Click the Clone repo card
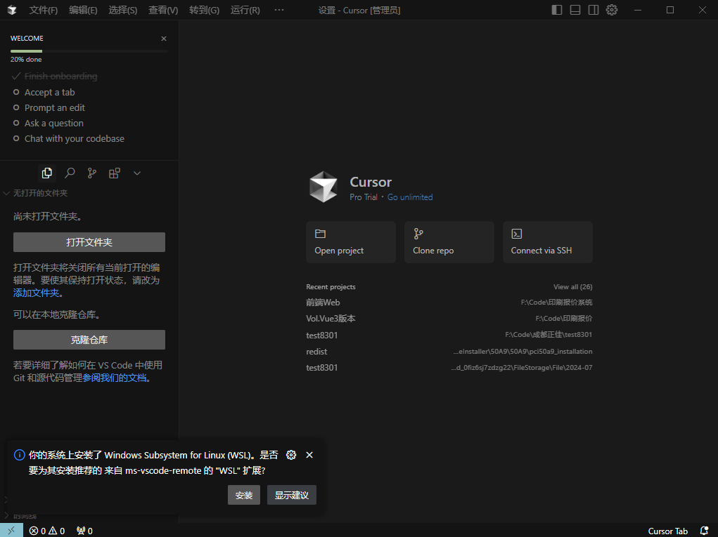Screen dimensions: 718x537 tap(449, 242)
